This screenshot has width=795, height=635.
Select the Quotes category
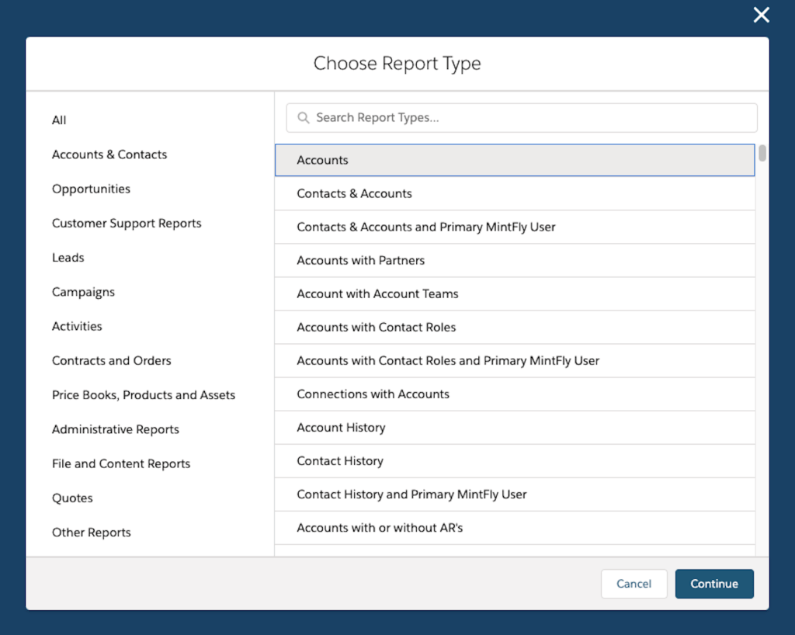coord(72,498)
